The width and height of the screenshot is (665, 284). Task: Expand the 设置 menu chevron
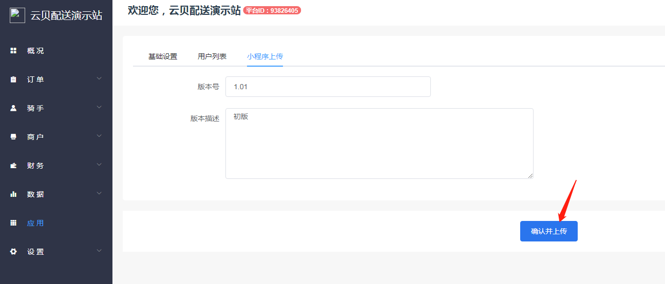tap(99, 251)
